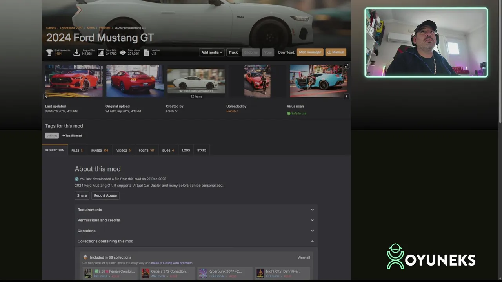Image resolution: width=502 pixels, height=282 pixels.
Task: Click Tag this mod
Action: (72, 136)
